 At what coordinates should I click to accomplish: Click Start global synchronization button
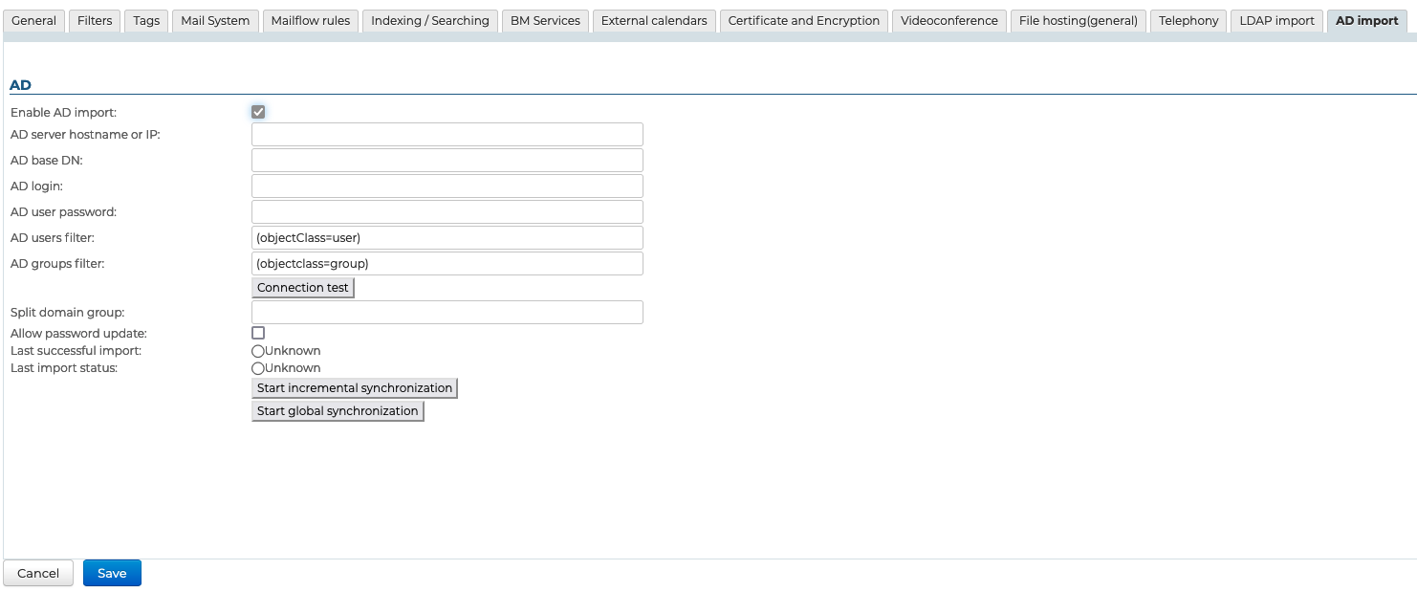[x=338, y=411]
